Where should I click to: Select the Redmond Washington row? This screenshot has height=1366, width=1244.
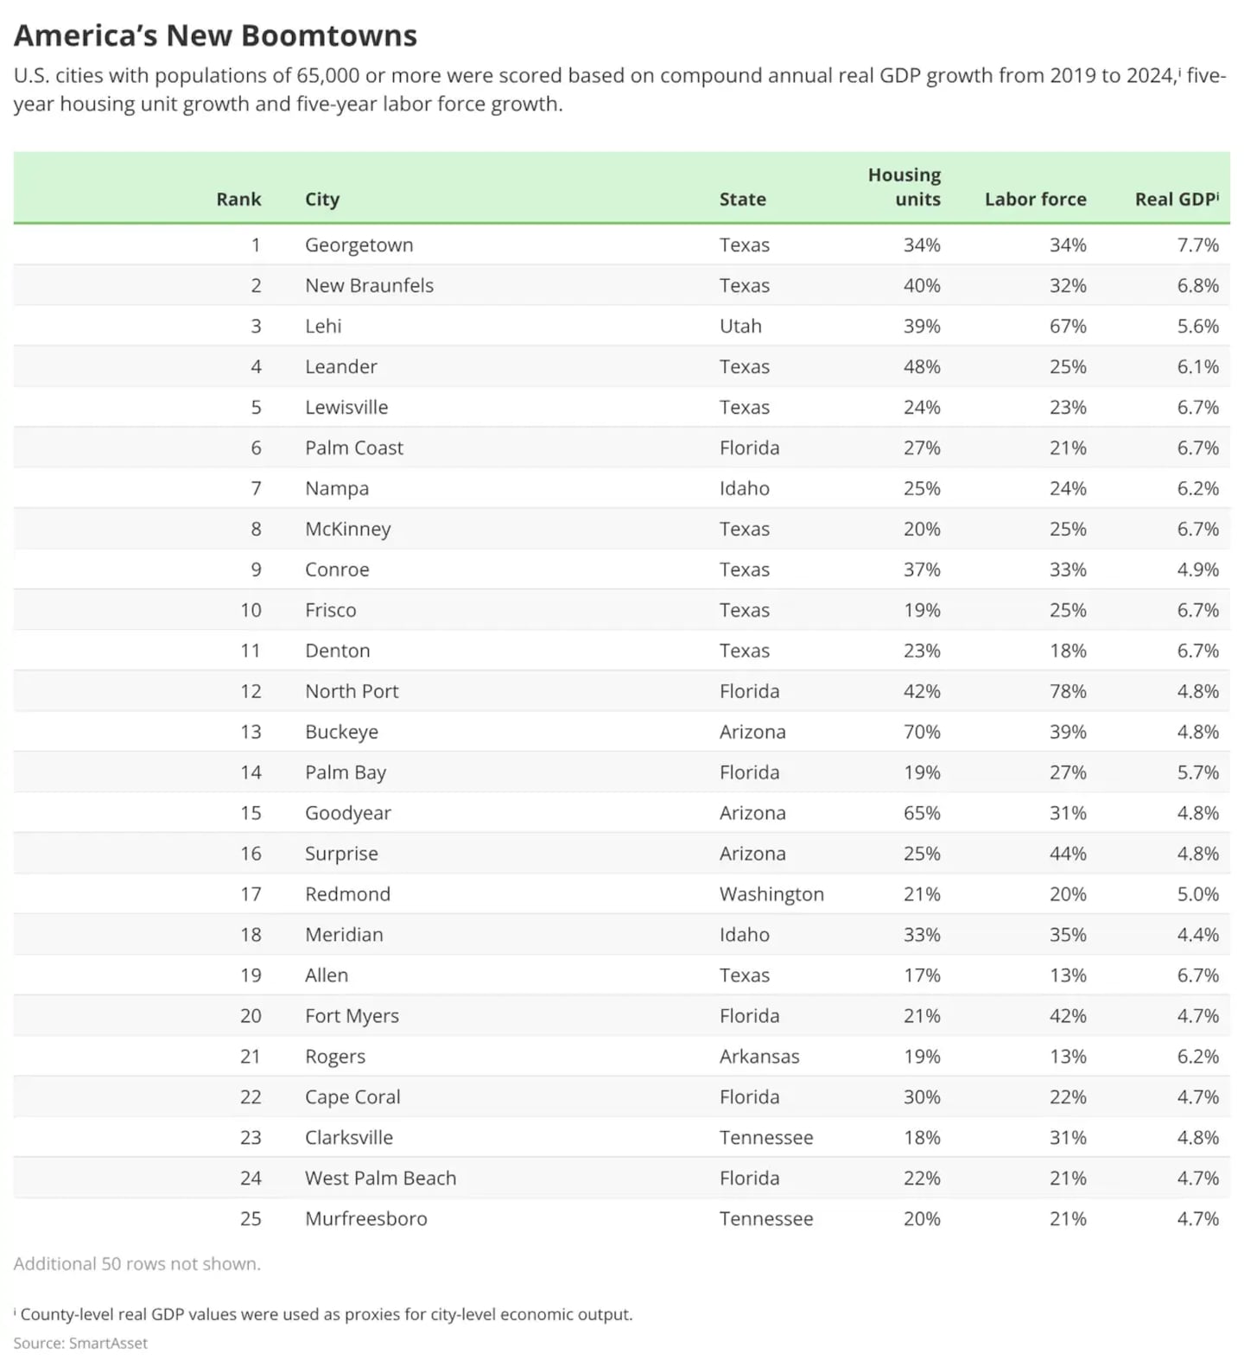pyautogui.click(x=622, y=894)
